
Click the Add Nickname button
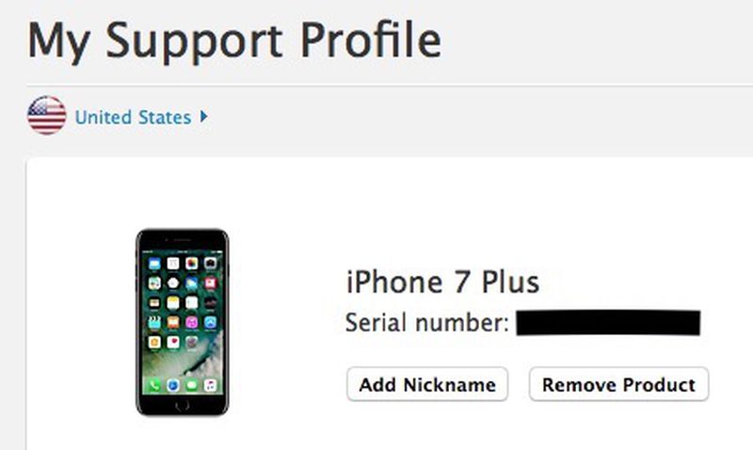427,384
